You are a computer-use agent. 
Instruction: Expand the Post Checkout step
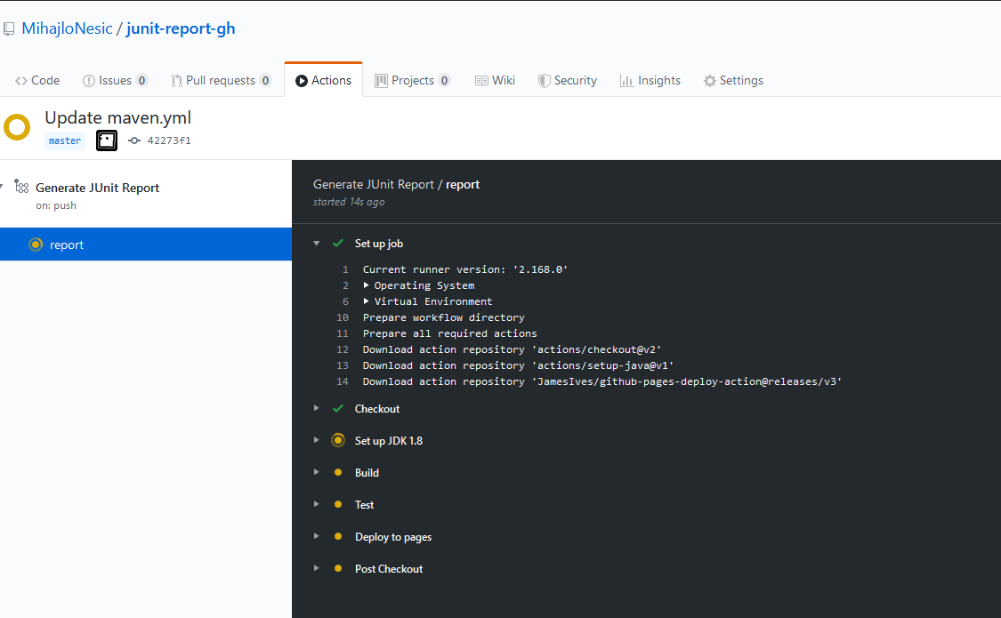[317, 568]
